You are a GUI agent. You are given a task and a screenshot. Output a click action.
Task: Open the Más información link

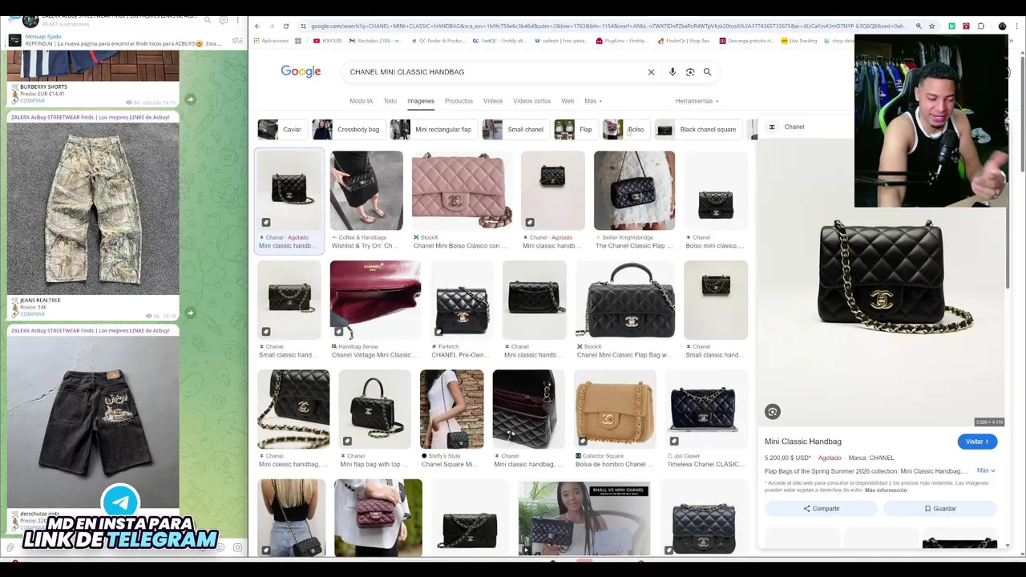[x=886, y=490]
